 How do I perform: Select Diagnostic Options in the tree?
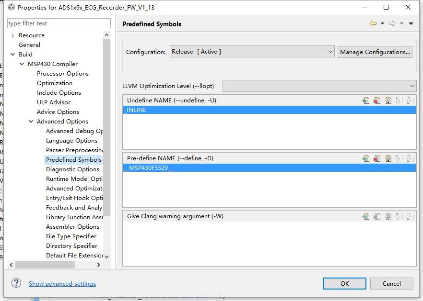(72, 169)
